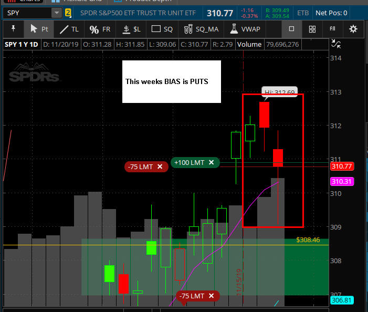Switch to four-chart grid layout
This screenshot has height=312, width=368.
[x=312, y=29]
